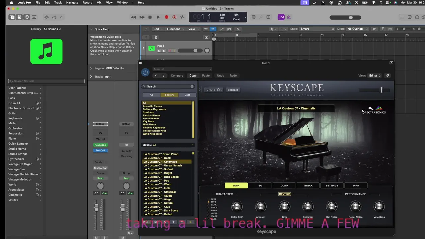The height and width of the screenshot is (239, 425).
Task: Toggle the Waveform Zoom button
Action: (375, 29)
